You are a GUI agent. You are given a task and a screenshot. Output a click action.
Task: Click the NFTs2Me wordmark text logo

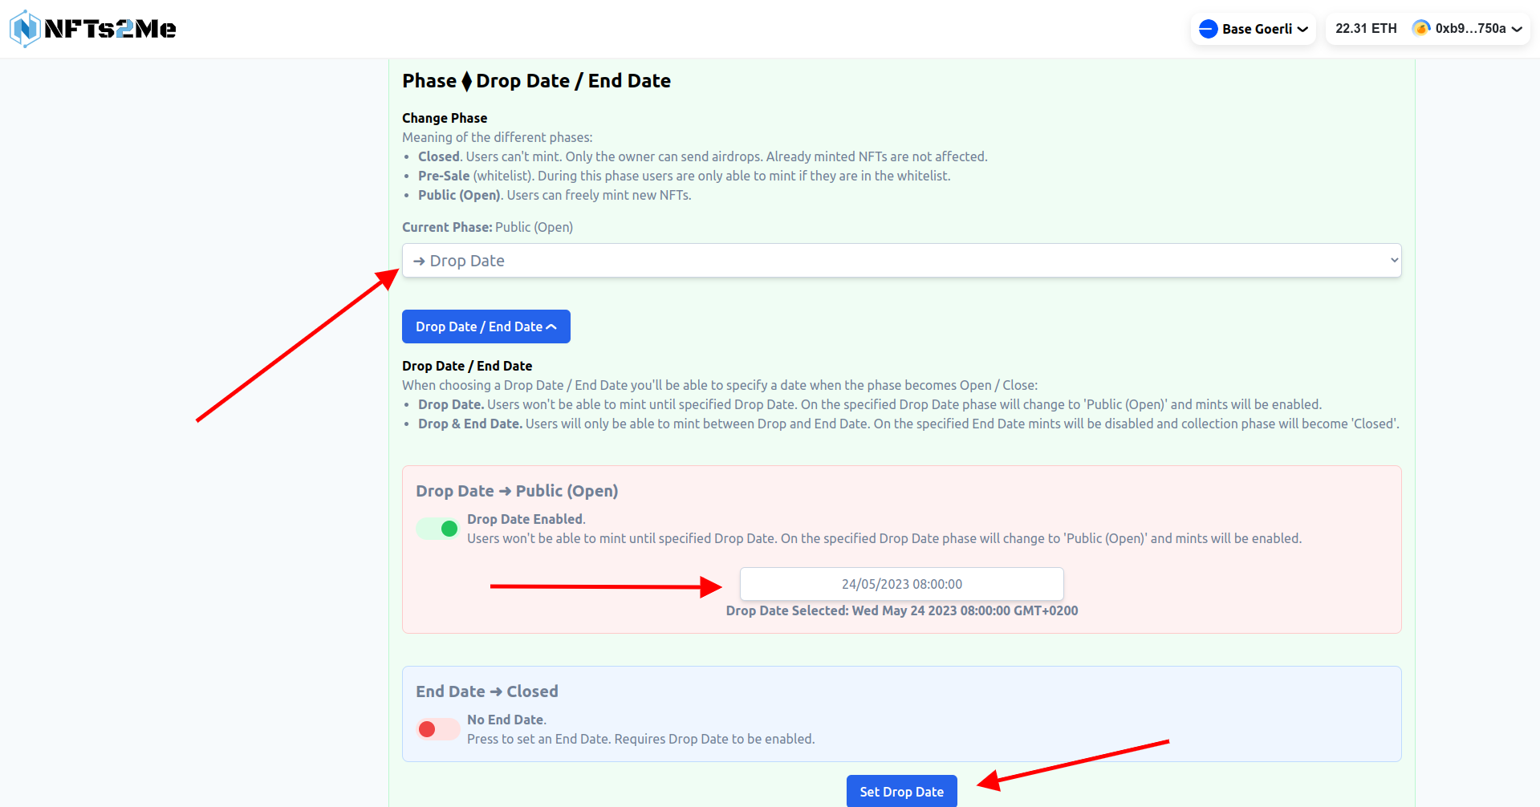coord(110,29)
